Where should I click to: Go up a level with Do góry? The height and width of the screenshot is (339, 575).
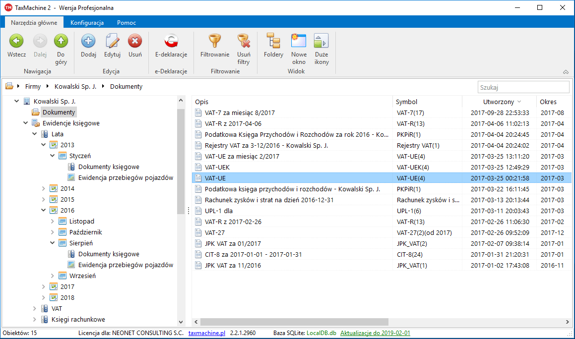(x=61, y=47)
